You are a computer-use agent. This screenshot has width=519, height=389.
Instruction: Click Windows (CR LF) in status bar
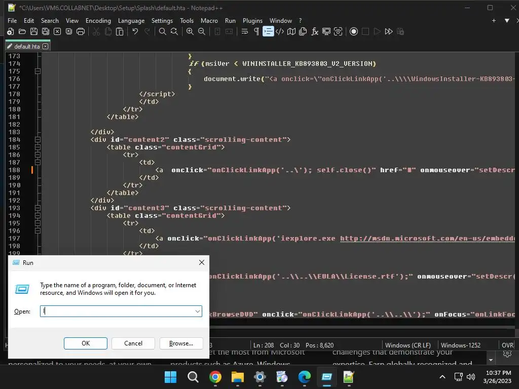408,345
